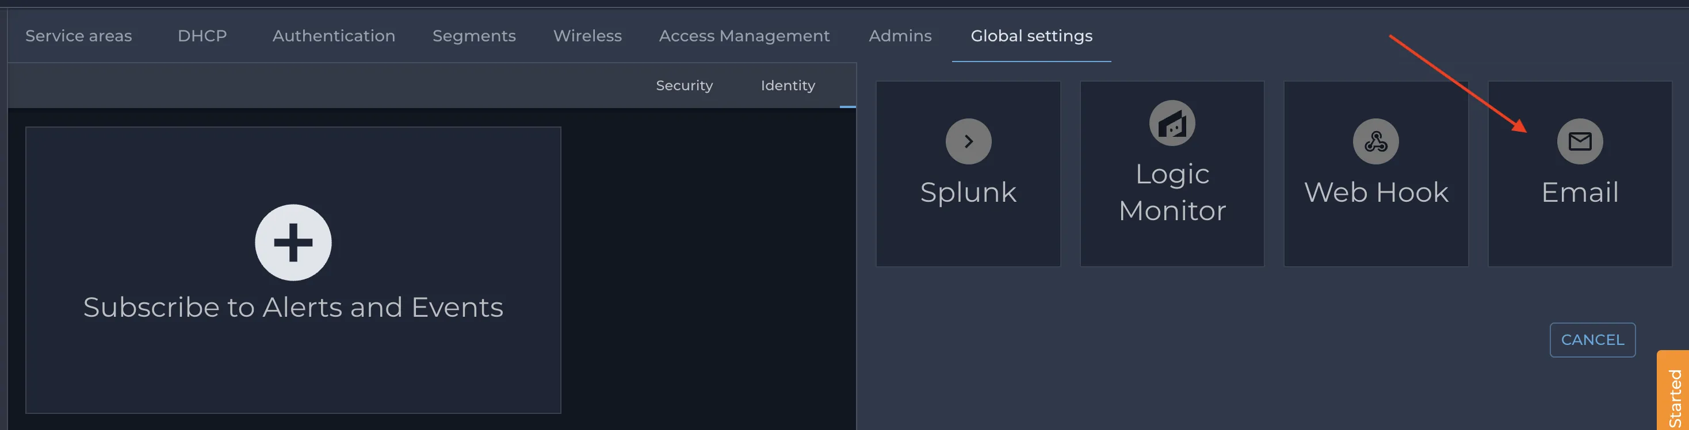Click the Logic Monitor label
The height and width of the screenshot is (430, 1689).
[x=1172, y=192]
